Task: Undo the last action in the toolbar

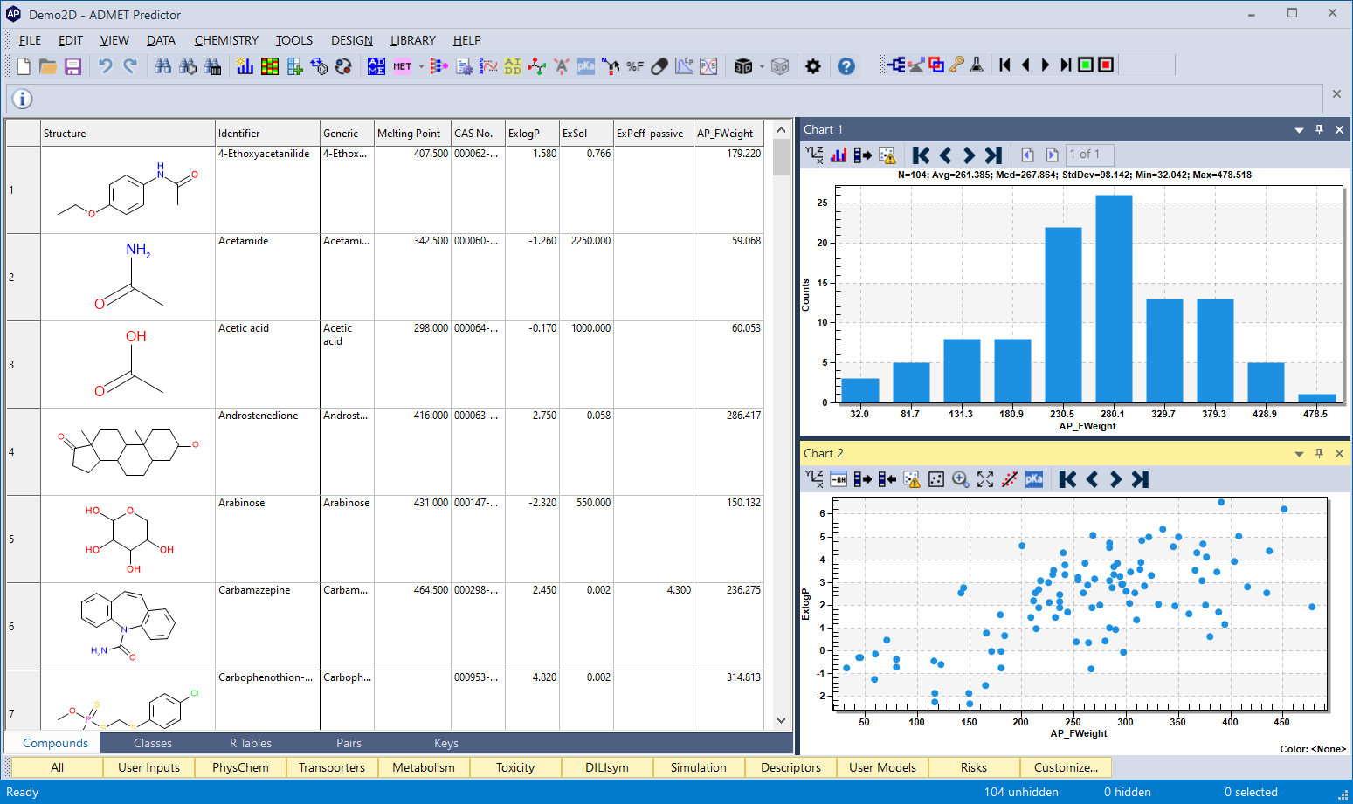Action: [105, 66]
